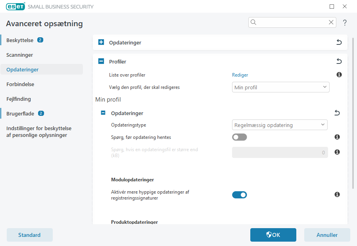Switch to the Brugerflade section
The image size is (357, 246).
(20, 113)
